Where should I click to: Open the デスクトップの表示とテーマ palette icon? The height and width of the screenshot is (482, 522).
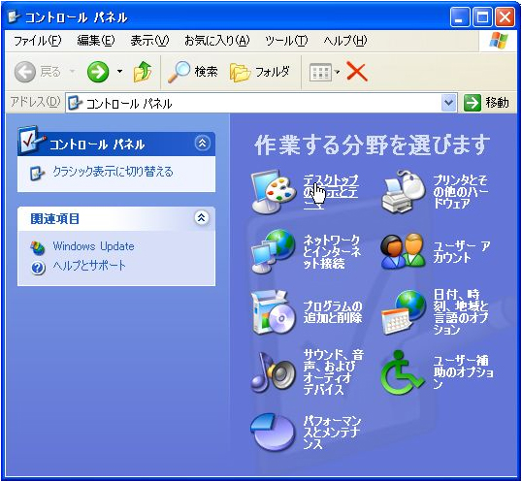[x=274, y=192]
